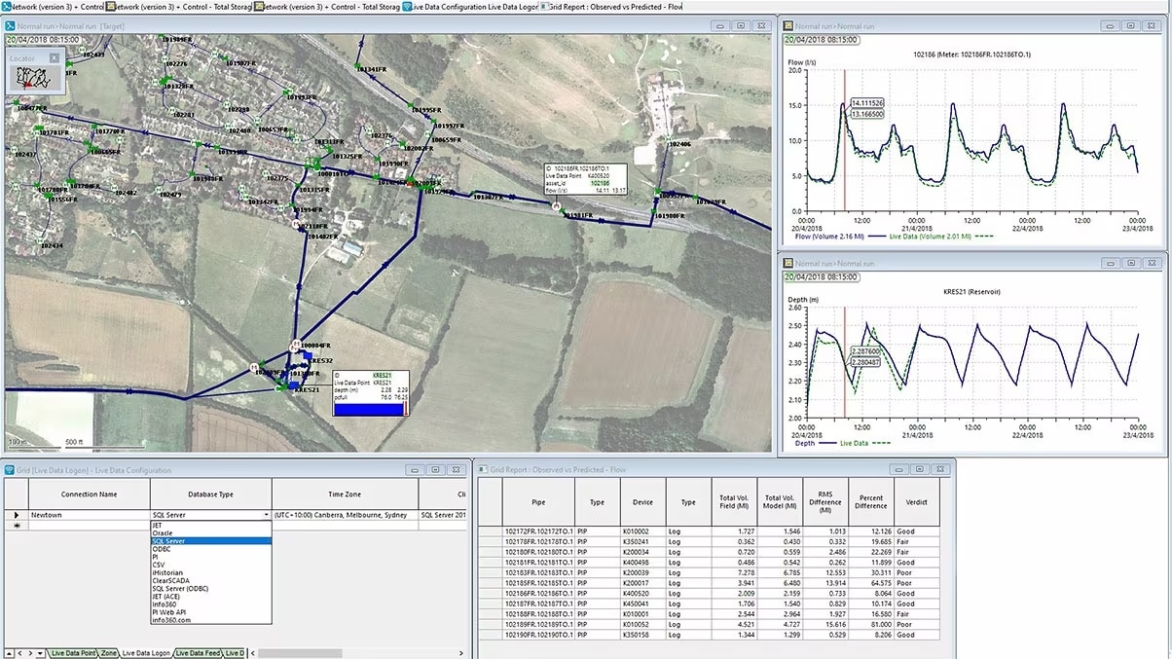Click the current-row arrow beside Newtown
The height and width of the screenshot is (659, 1172).
(16, 514)
